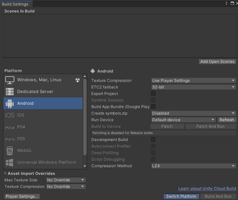The height and width of the screenshot is (200, 238).
Task: Click the Dedicated Server platform icon
Action: pos(10,92)
